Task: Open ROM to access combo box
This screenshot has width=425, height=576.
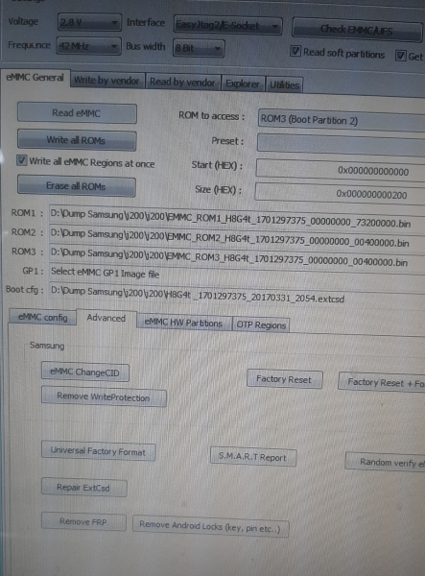Action: pyautogui.click(x=342, y=121)
